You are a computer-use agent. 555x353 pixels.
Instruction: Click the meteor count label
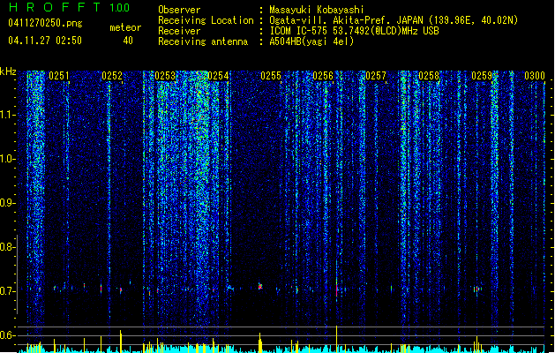125,27
